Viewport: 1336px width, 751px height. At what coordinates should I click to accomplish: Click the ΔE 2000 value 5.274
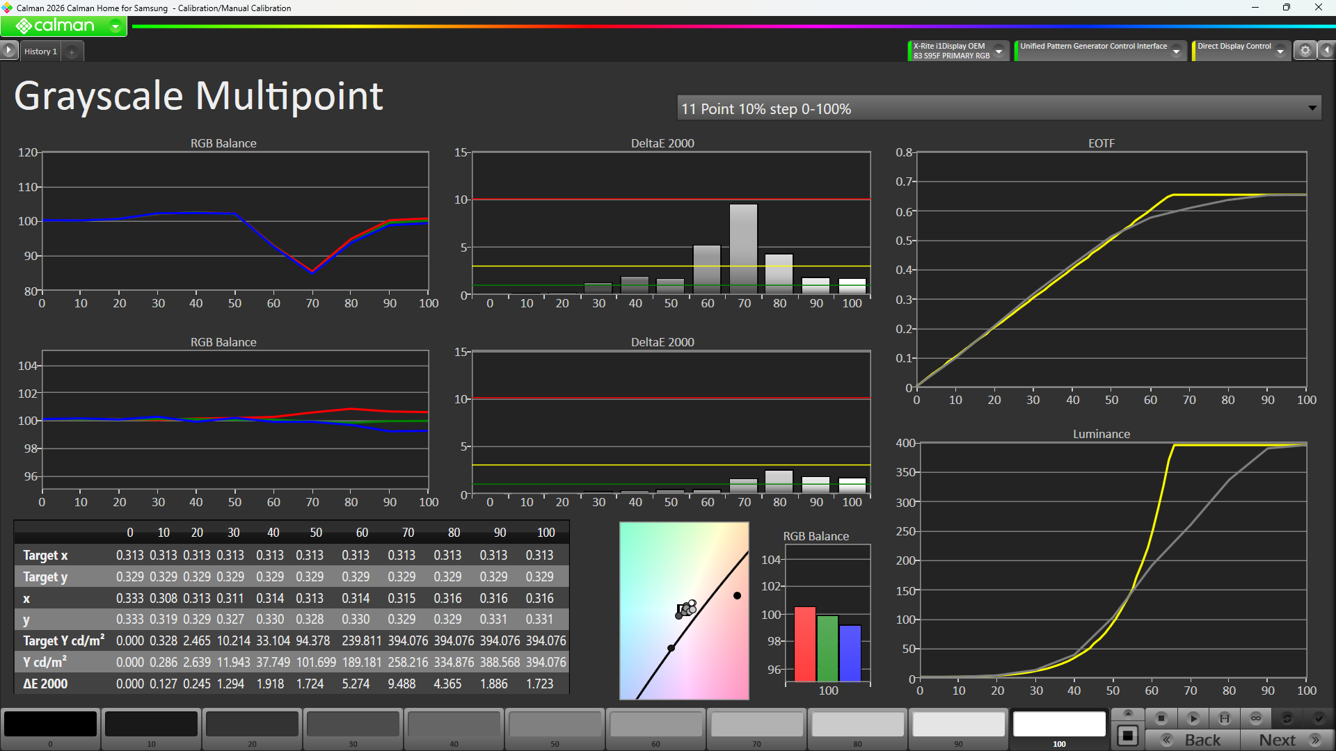tap(356, 684)
